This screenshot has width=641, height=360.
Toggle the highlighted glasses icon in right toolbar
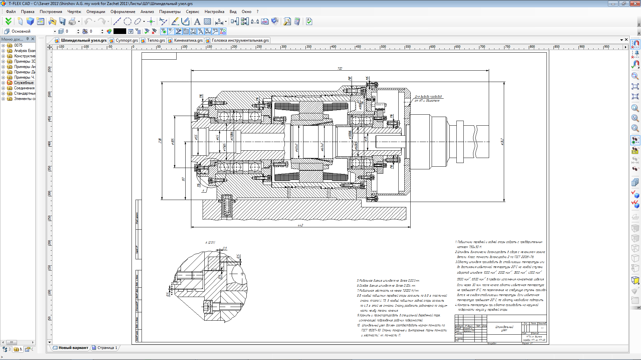pos(635,140)
